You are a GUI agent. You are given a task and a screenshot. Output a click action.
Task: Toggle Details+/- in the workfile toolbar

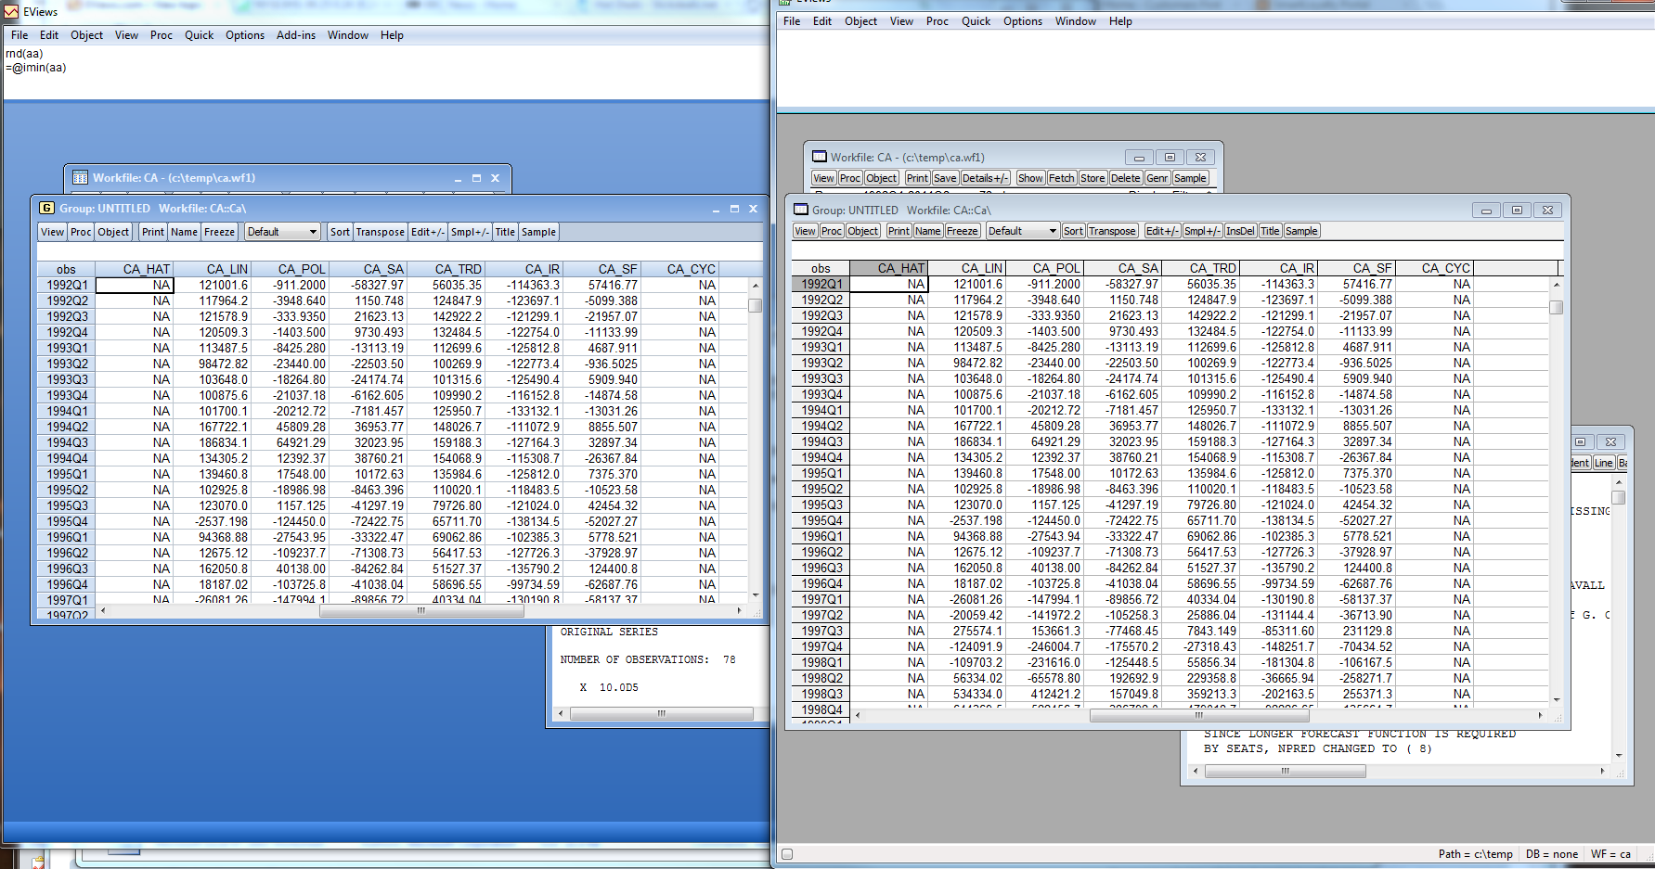985,178
